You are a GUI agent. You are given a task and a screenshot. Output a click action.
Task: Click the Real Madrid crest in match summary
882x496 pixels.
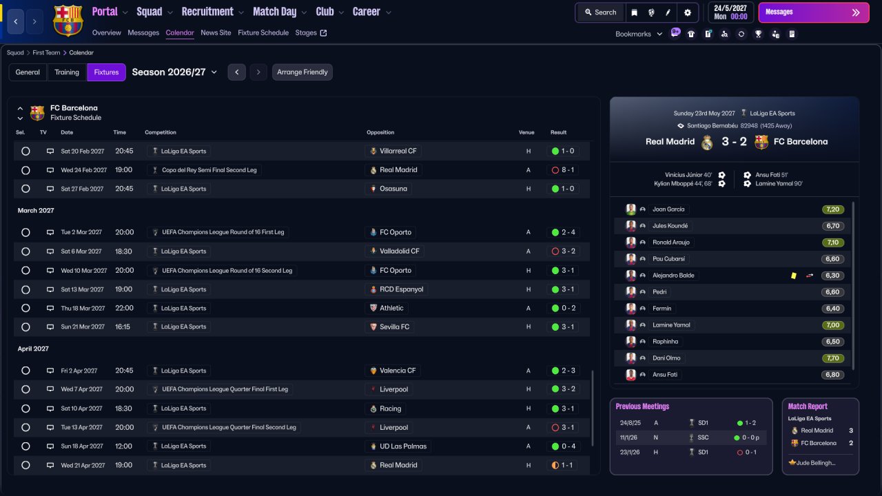[707, 142]
